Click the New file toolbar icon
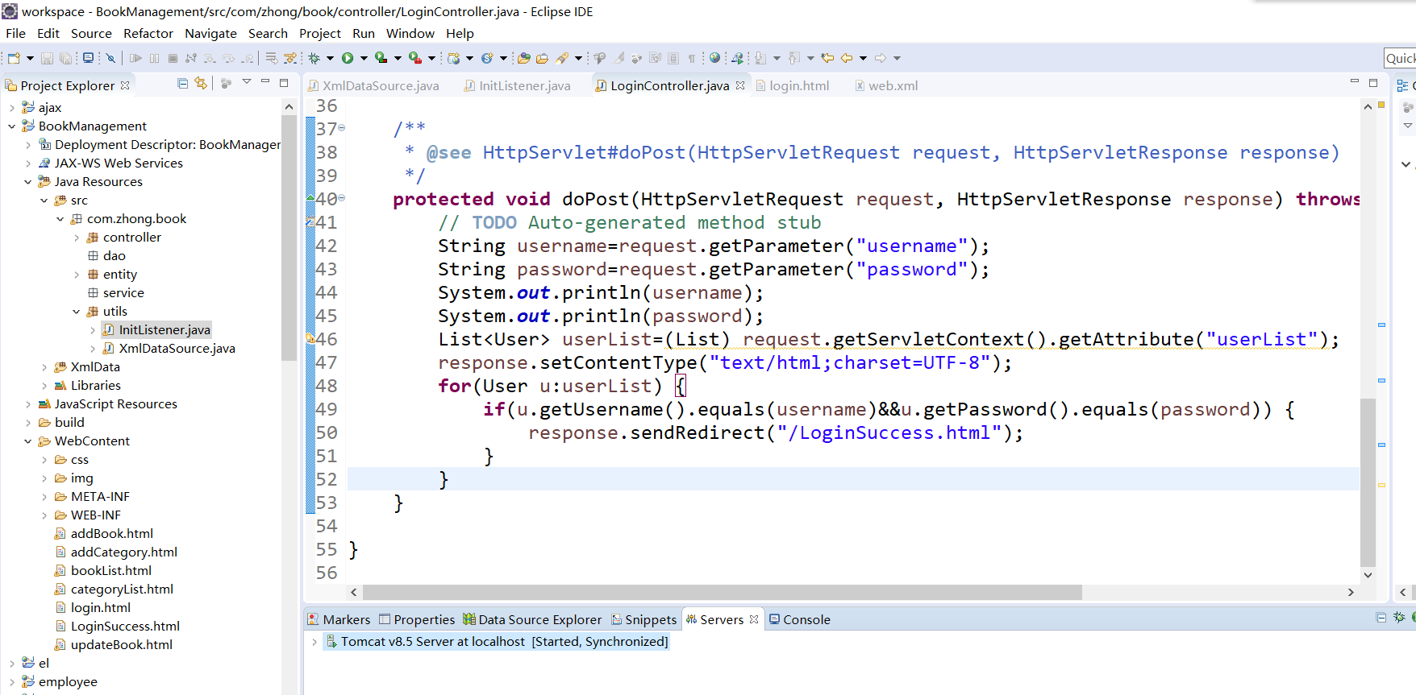The image size is (1416, 695). (x=14, y=58)
